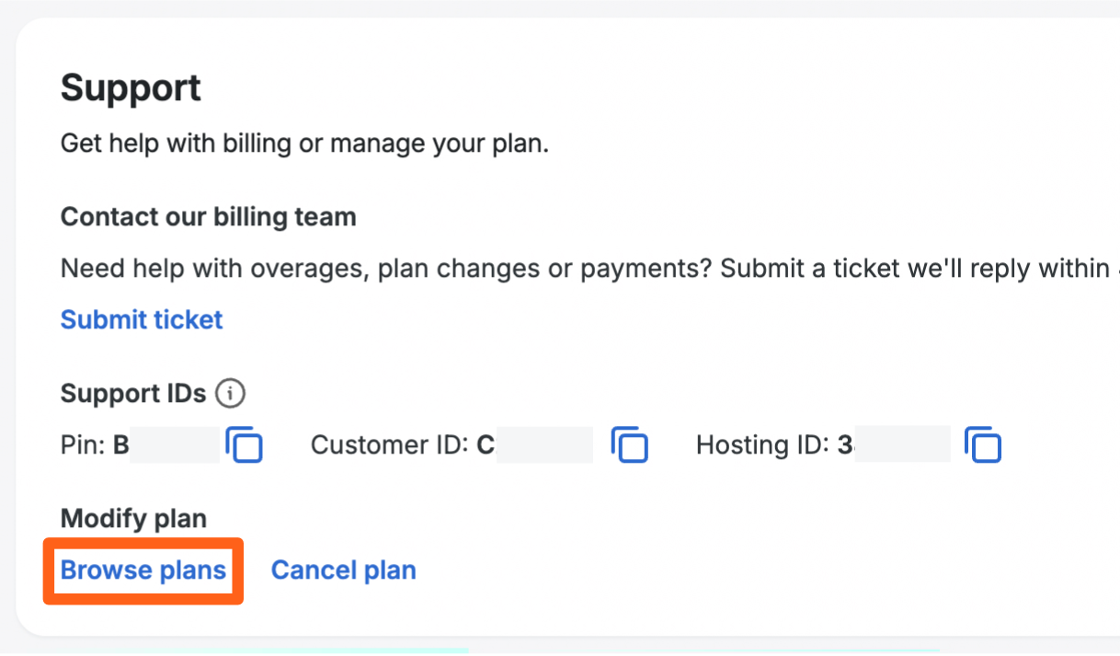Image resolution: width=1120 pixels, height=656 pixels.
Task: Copy the Customer ID to clipboard
Action: point(630,445)
